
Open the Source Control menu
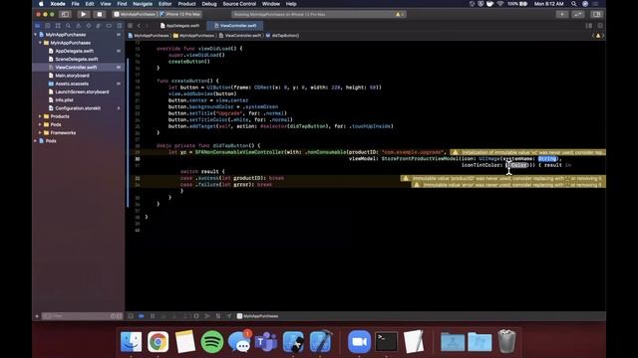coord(239,4)
